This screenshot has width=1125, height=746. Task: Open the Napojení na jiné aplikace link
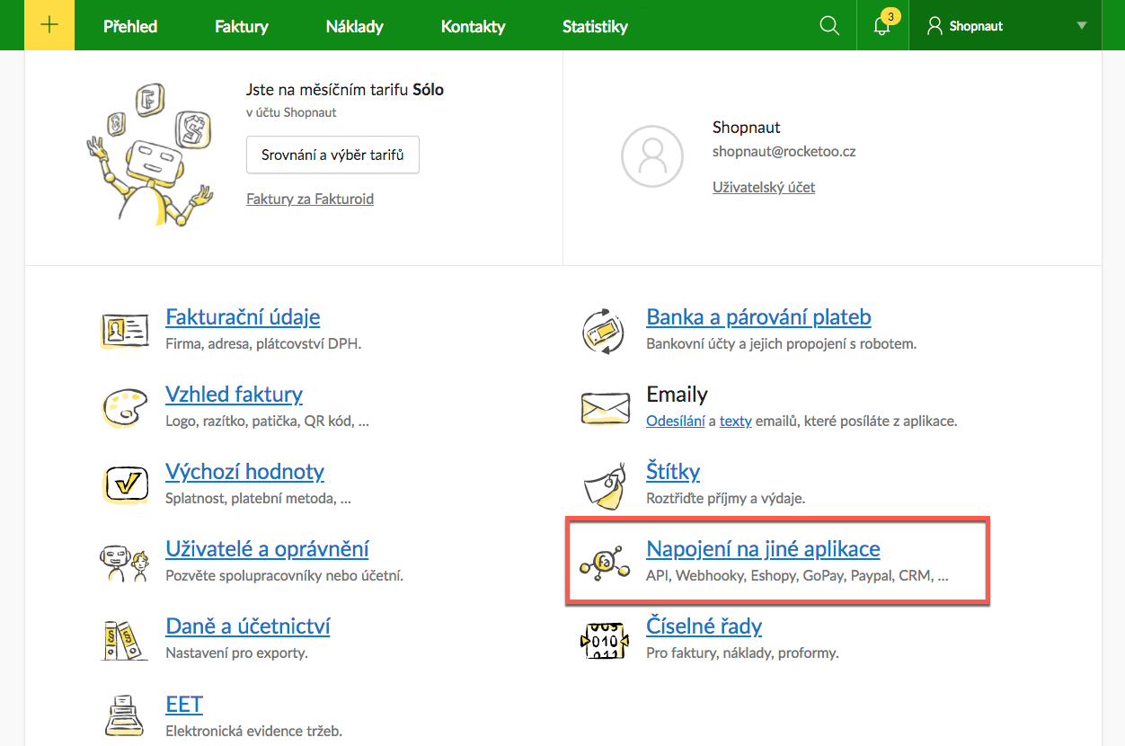763,548
